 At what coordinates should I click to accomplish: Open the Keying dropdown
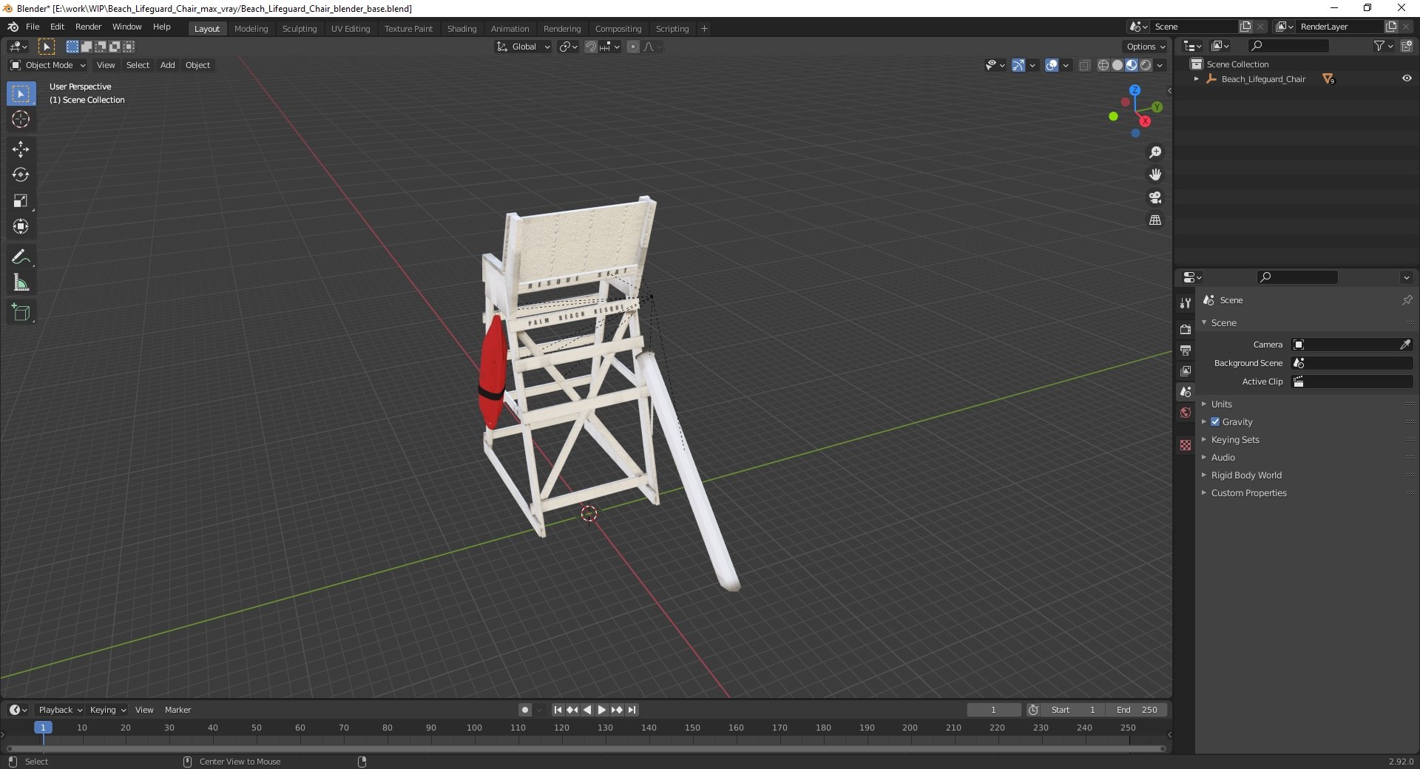click(x=107, y=710)
